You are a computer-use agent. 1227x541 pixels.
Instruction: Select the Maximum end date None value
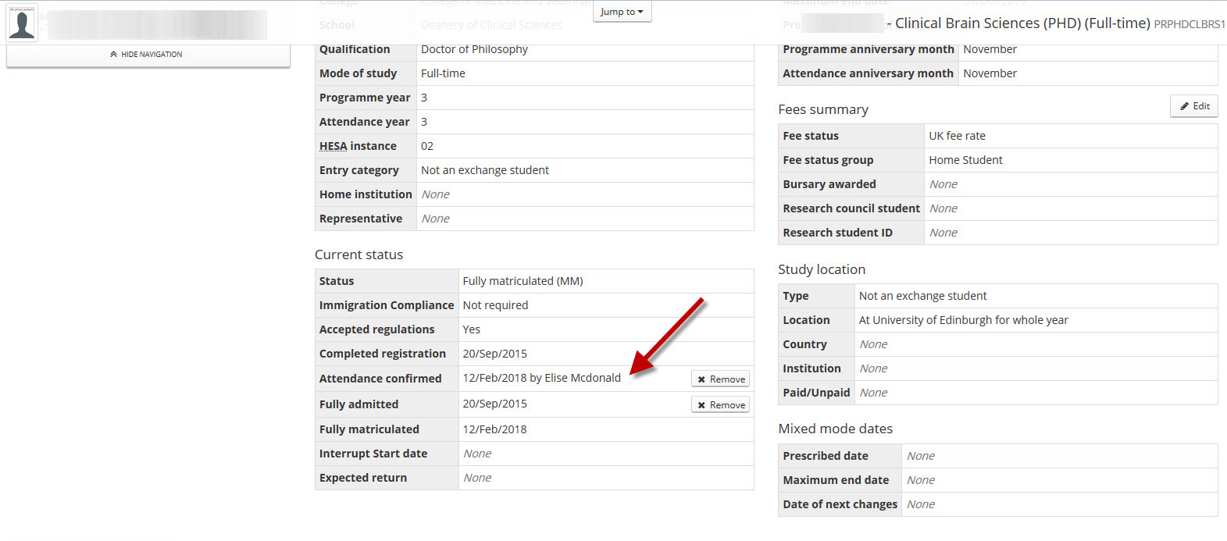pos(921,480)
